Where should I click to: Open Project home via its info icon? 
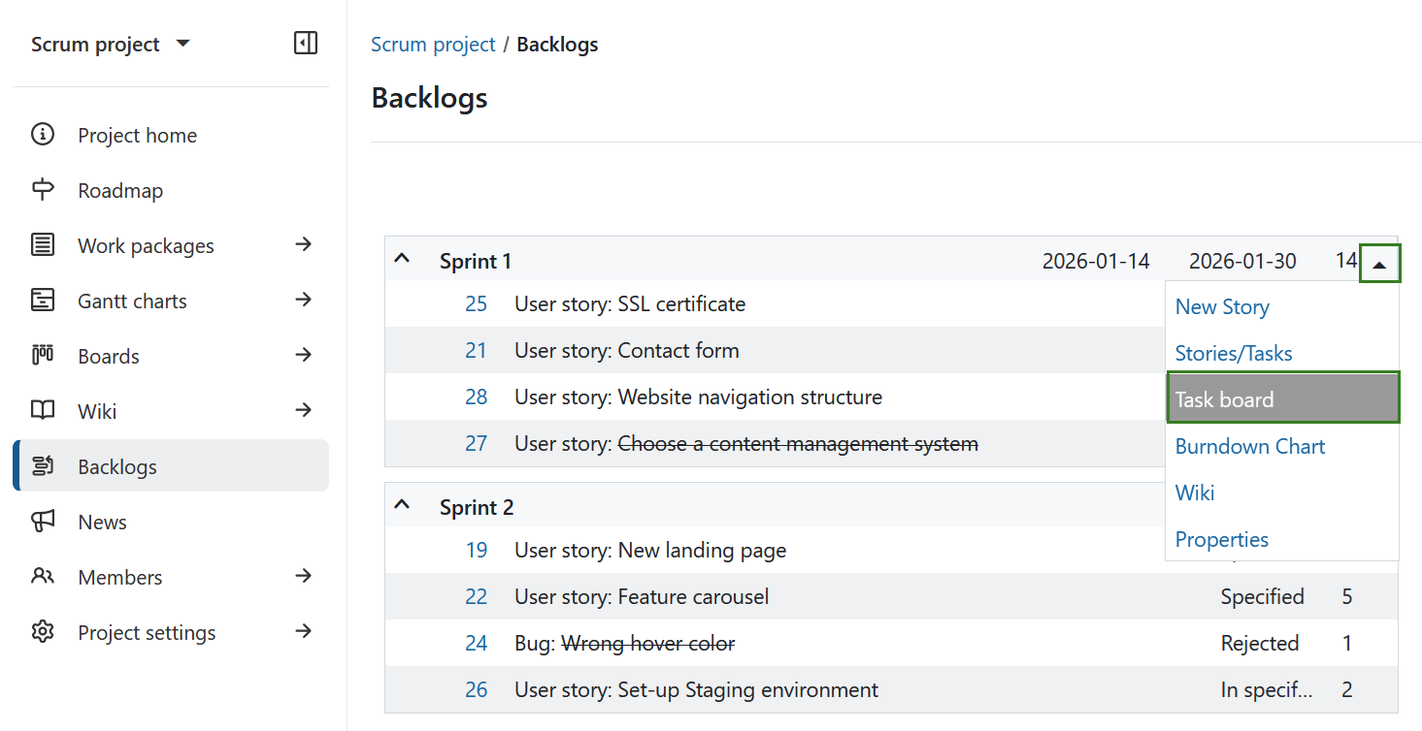tap(43, 135)
